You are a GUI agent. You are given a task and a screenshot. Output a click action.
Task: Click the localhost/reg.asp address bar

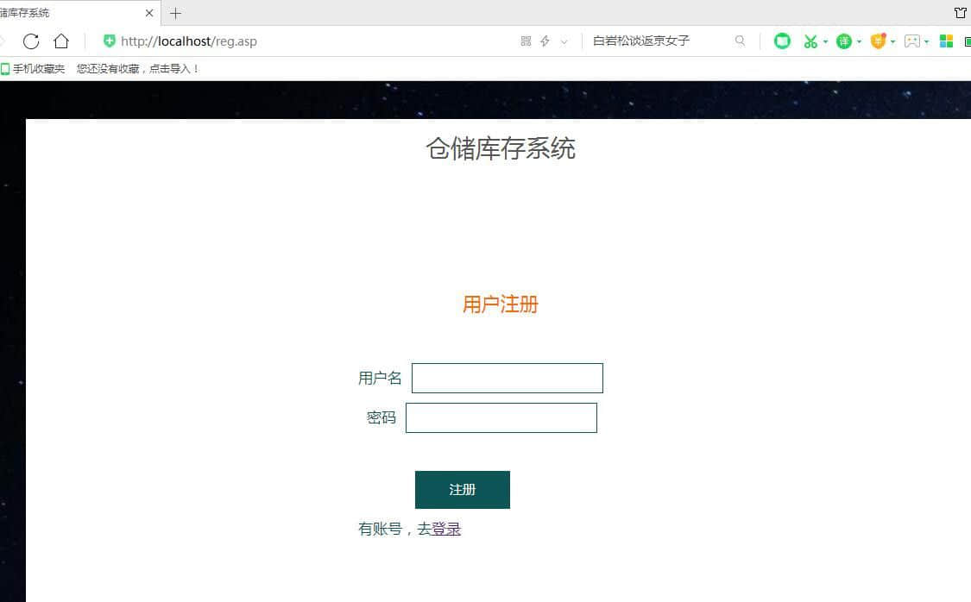(x=302, y=41)
